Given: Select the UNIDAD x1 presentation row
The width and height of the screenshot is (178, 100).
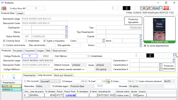Looking at the screenshot, I should click(x=12, y=90).
